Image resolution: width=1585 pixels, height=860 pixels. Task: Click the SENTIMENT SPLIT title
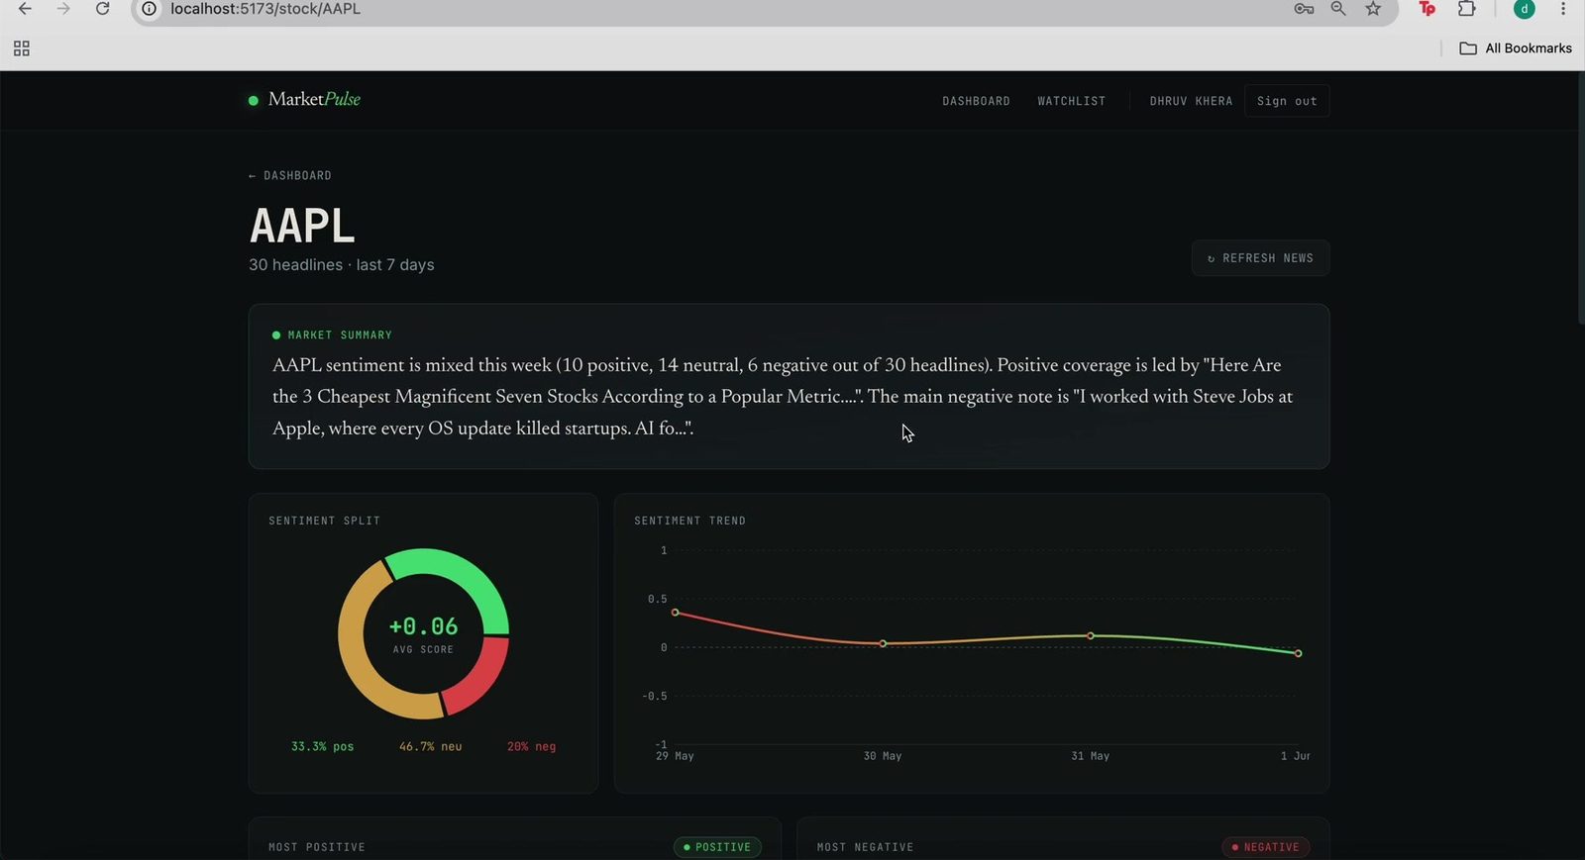tap(324, 521)
